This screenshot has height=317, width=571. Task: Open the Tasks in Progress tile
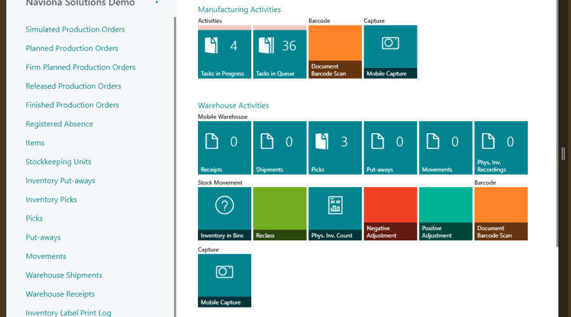pyautogui.click(x=225, y=52)
